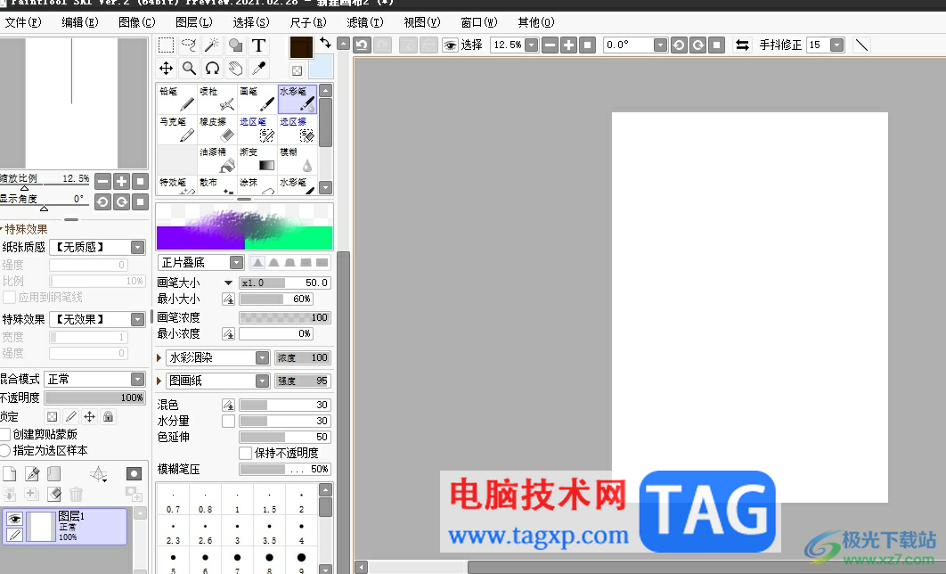Toggle visibility eye of 图层1

coord(14,519)
